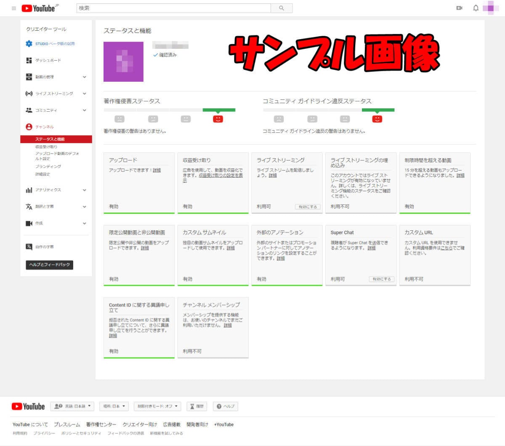Image resolution: width=505 pixels, height=446 pixels.
Task: Open プレスルーム footer link
Action: (x=67, y=425)
